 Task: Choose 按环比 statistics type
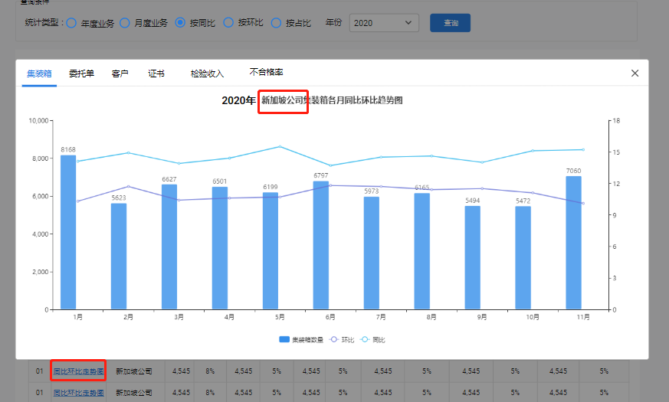click(228, 23)
